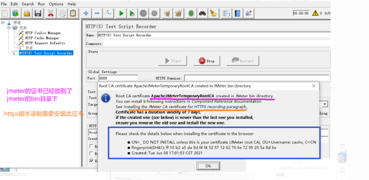
Task: Select HTTP Request Defaults in tree
Action: pos(45,43)
